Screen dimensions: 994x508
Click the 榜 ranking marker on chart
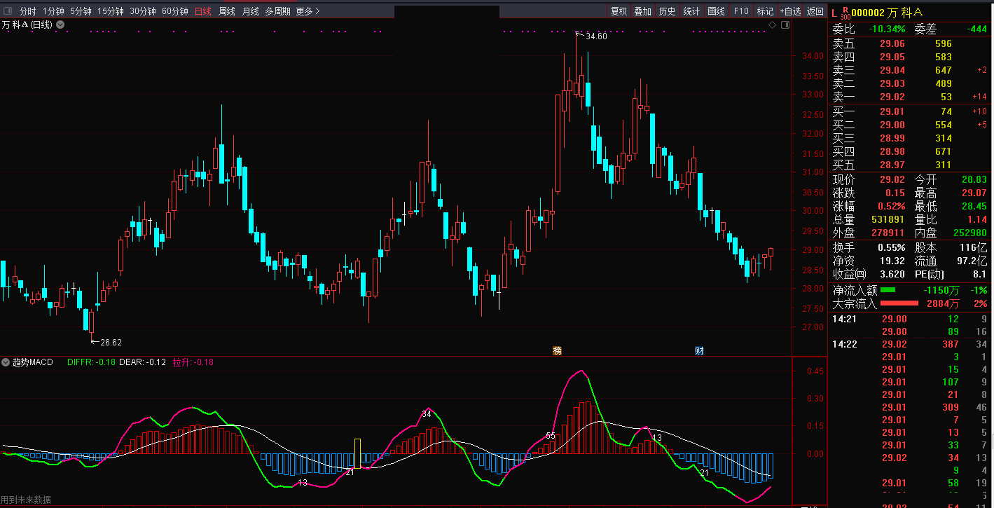pos(558,351)
